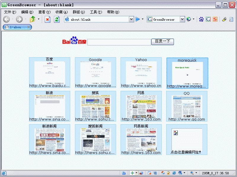Open the Yahoo thumbnail shortcut
The height and width of the screenshot is (177, 237).
(x=141, y=72)
